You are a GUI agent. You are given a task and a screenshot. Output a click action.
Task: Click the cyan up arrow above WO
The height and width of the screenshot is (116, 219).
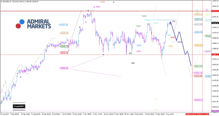(197, 10)
